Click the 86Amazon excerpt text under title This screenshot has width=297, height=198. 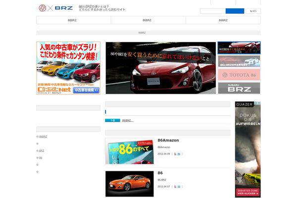164,147
